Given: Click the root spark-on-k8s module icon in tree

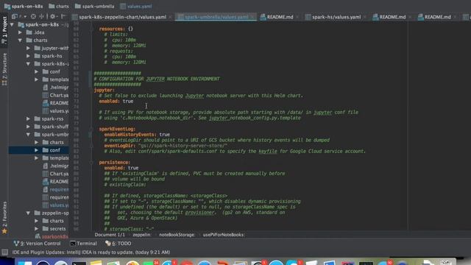Looking at the screenshot, I should (21, 24).
